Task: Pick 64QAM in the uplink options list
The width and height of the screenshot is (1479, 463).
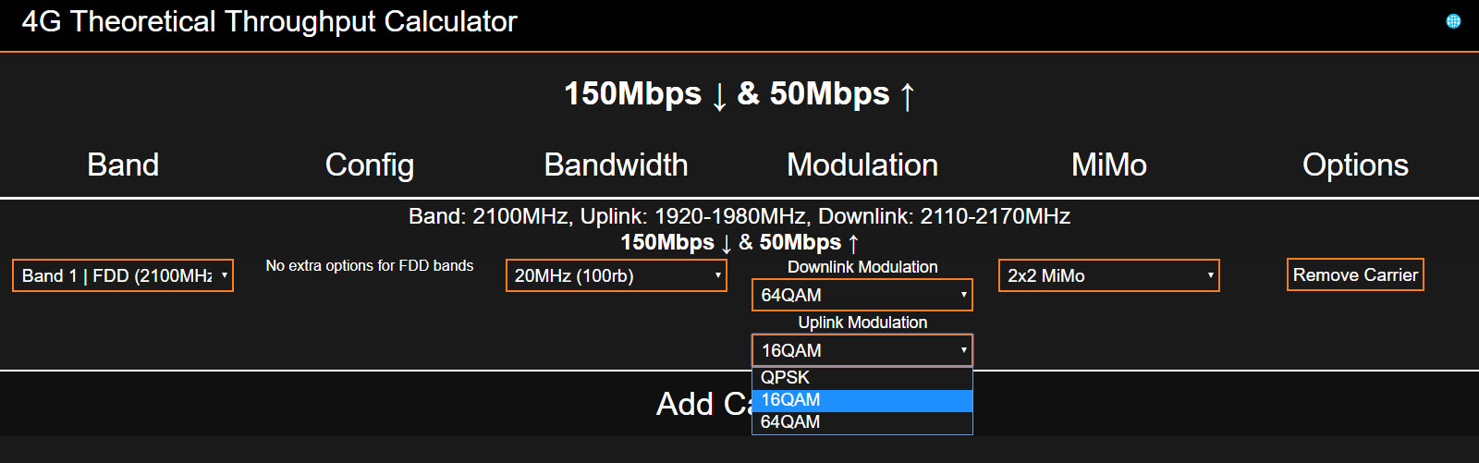Action: tap(862, 422)
